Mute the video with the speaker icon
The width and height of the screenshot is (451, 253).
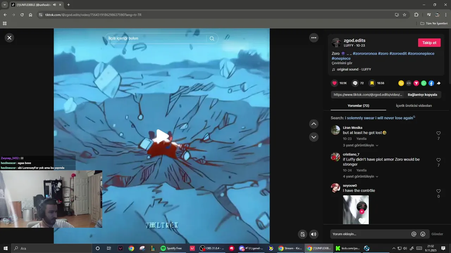pyautogui.click(x=314, y=234)
